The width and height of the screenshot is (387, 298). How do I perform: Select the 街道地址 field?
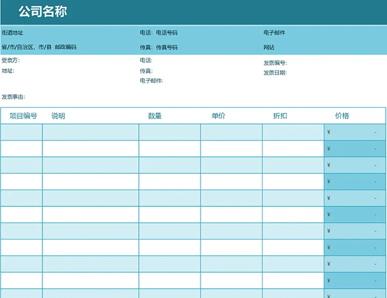coord(12,33)
